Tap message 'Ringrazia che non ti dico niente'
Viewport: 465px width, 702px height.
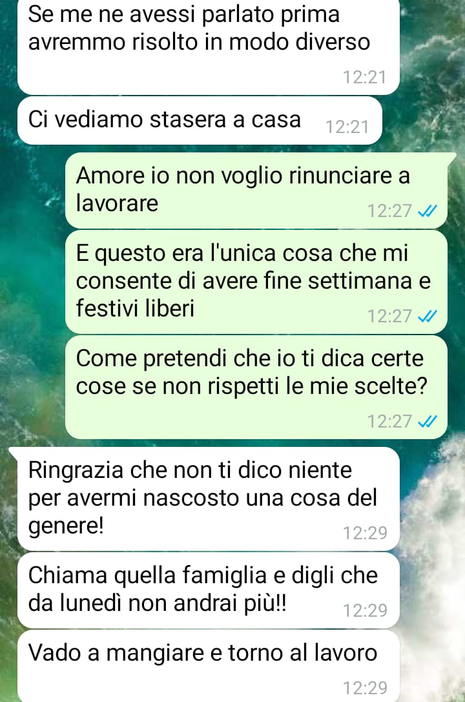208,499
